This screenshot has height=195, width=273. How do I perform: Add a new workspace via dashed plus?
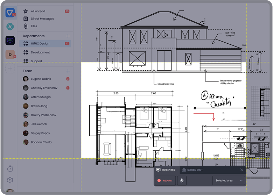10,68
